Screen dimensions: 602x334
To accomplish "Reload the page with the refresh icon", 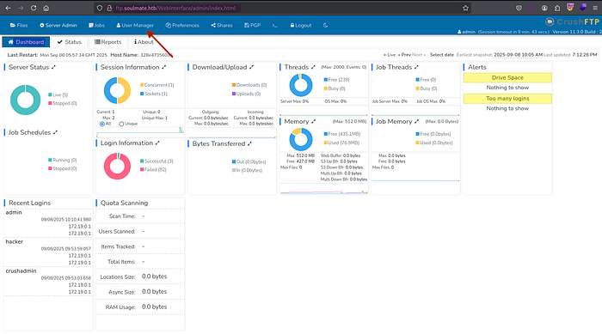I will (x=34, y=8).
